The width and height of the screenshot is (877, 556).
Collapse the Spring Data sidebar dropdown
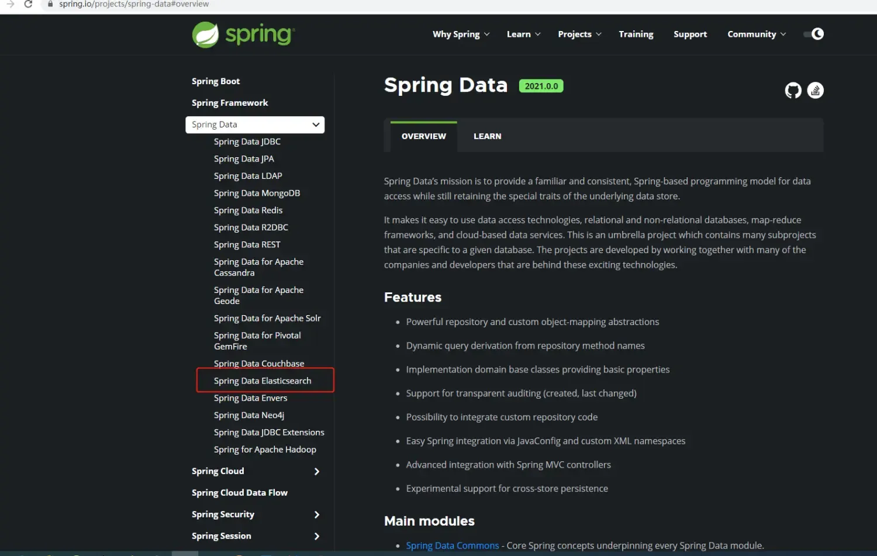pos(316,125)
